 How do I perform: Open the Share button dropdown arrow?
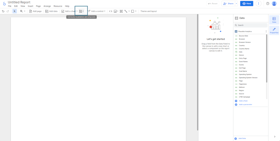pos(237,3)
